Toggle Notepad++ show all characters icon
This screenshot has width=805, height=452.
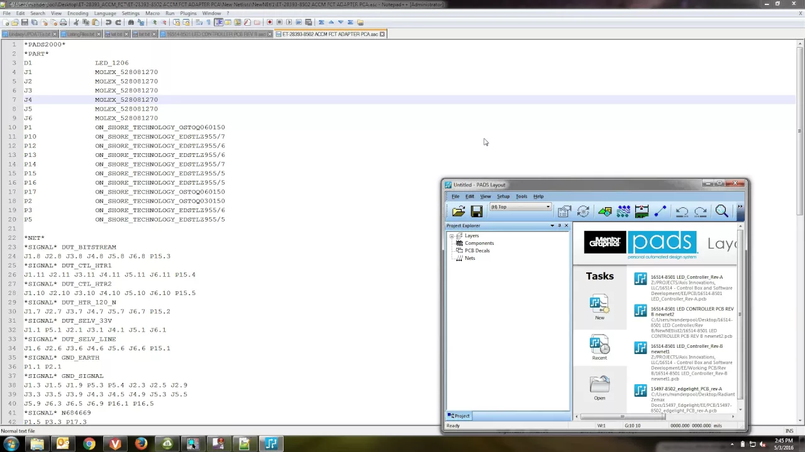[208, 23]
